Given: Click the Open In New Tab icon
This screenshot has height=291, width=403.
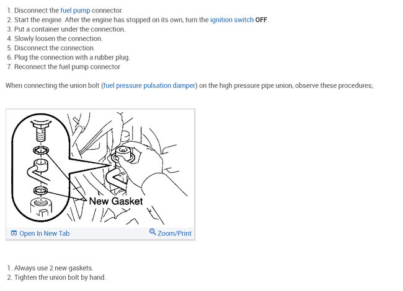Looking at the screenshot, I should (14, 233).
